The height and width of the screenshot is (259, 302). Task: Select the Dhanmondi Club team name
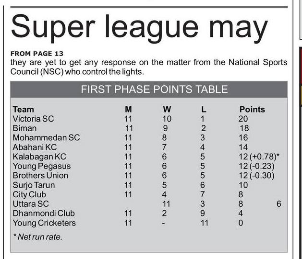(x=44, y=214)
